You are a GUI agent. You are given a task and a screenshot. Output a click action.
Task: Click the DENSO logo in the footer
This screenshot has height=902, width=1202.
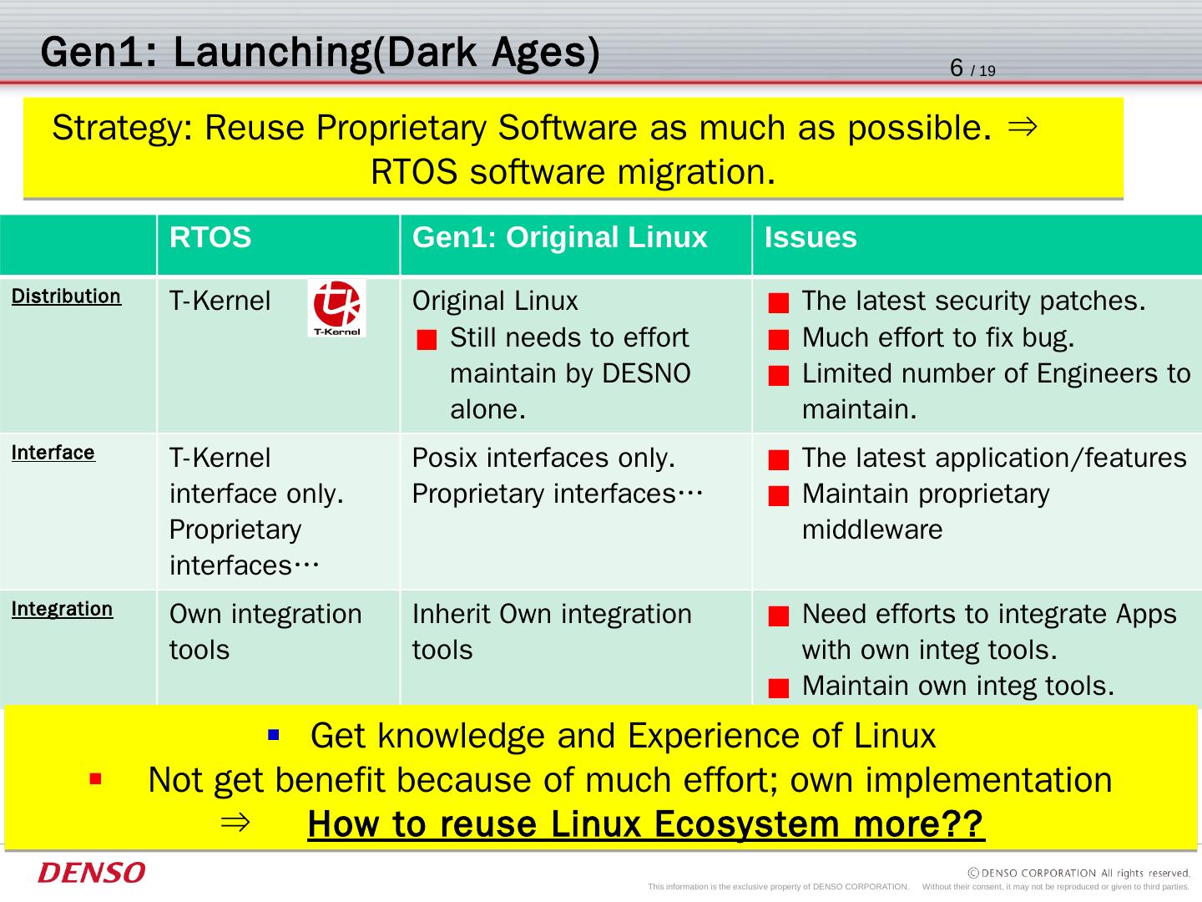tap(91, 873)
